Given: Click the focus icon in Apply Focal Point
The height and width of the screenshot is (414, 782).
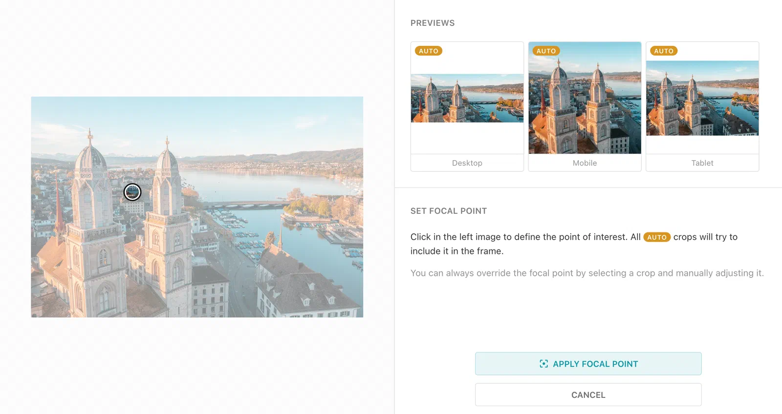Looking at the screenshot, I should click(543, 364).
